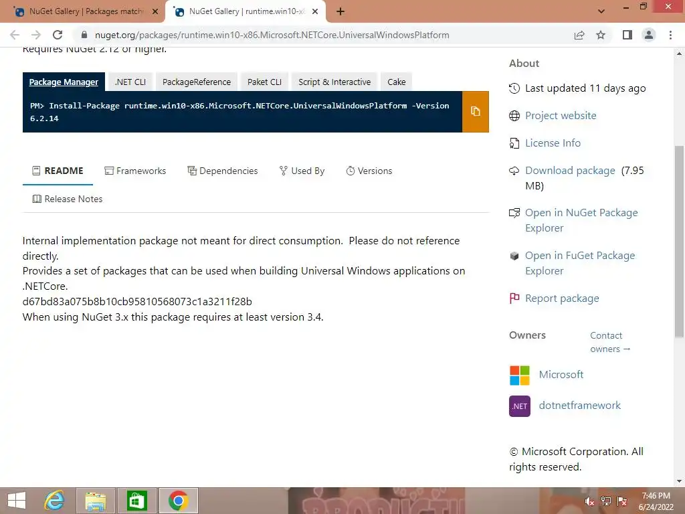Click the Chrome taskbar icon
Screen dimensions: 685x514
178,501
